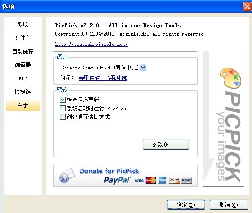Select the 自动保存 tab
This screenshot has height=213, width=252.
22,51
